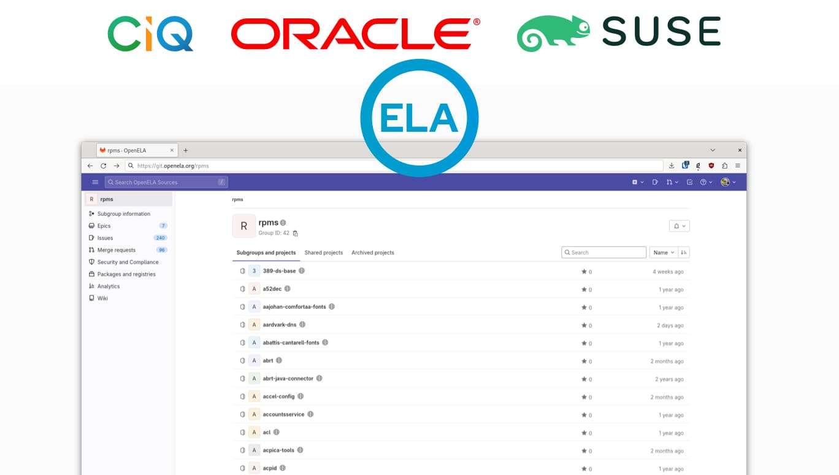Open Packages and registries
The width and height of the screenshot is (839, 475).
click(x=128, y=274)
